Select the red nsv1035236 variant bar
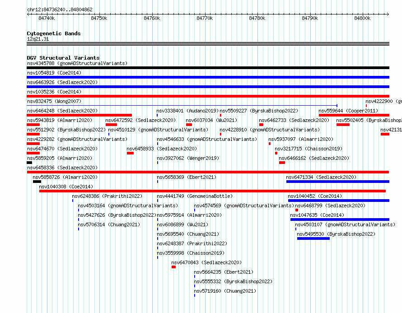 click(208, 96)
